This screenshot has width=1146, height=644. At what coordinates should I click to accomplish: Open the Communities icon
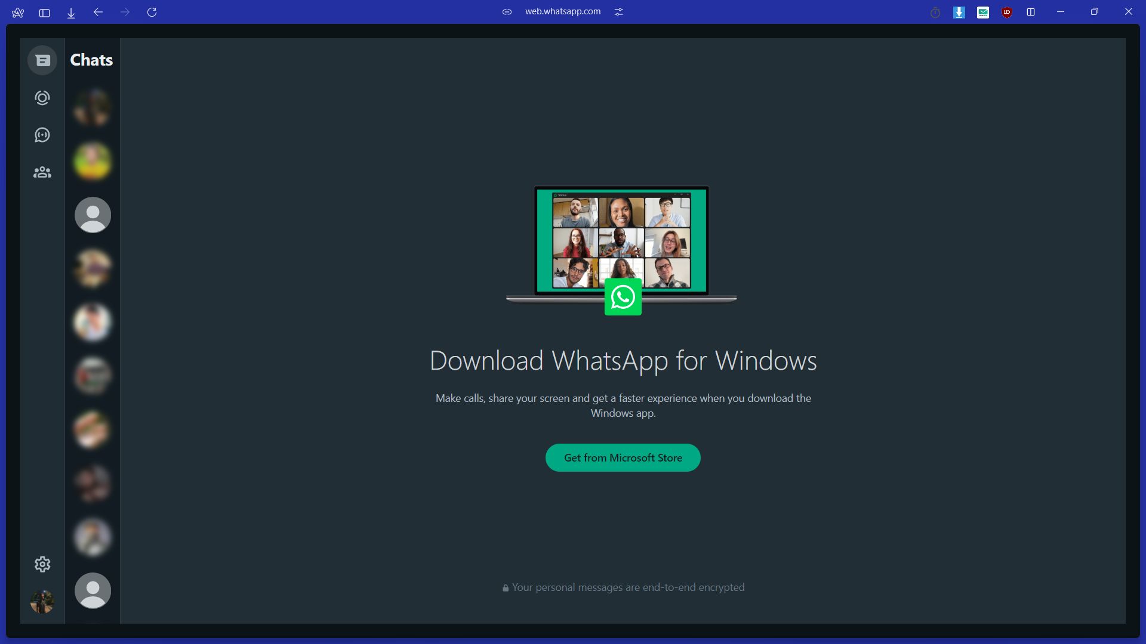point(42,172)
